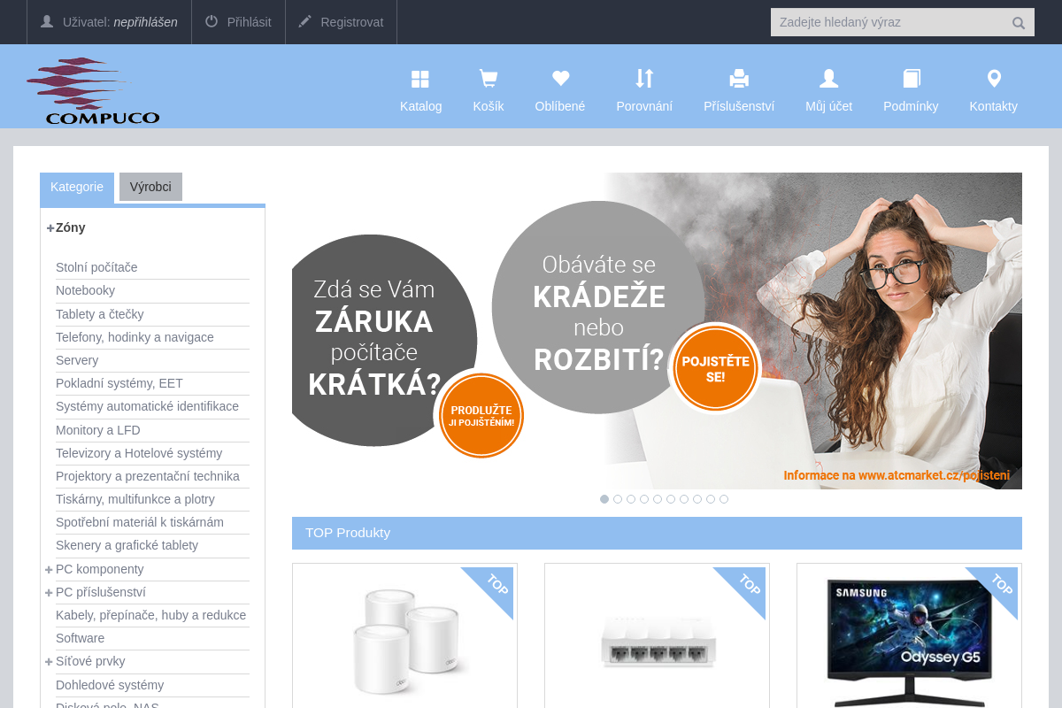Click the Compuco logo

pos(93,90)
